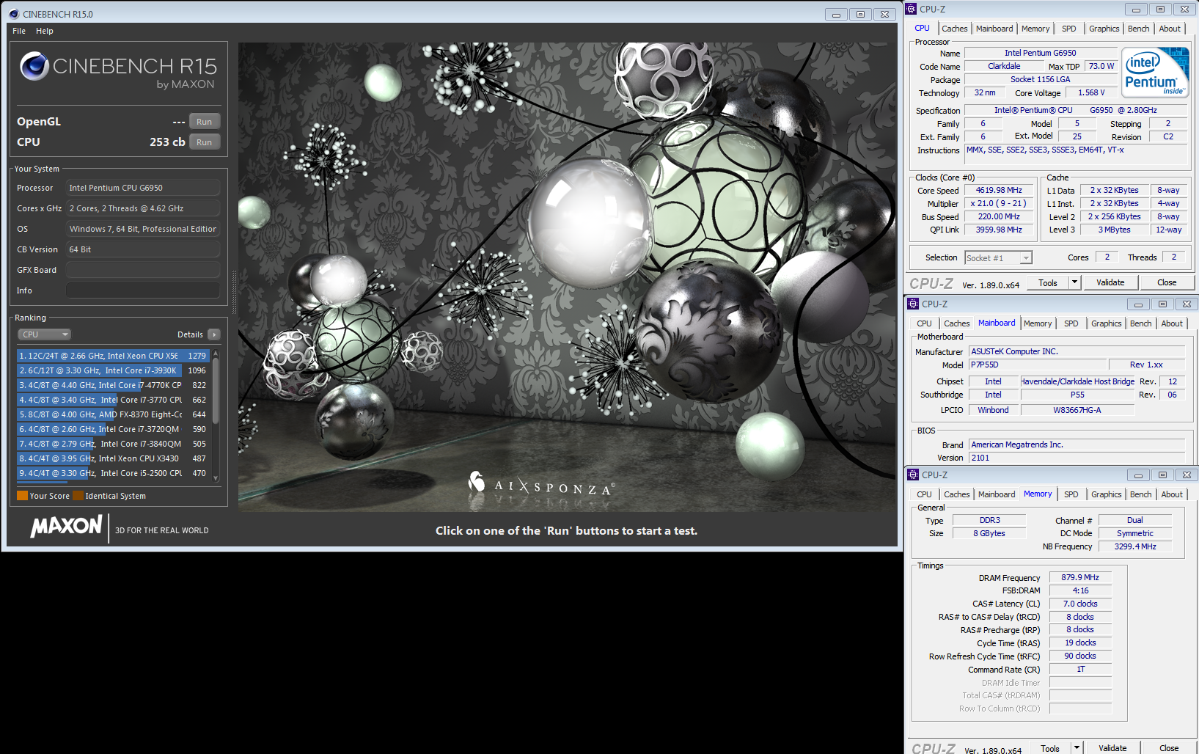1199x754 pixels.
Task: Click the Cinebench title bar app icon
Action: point(13,14)
